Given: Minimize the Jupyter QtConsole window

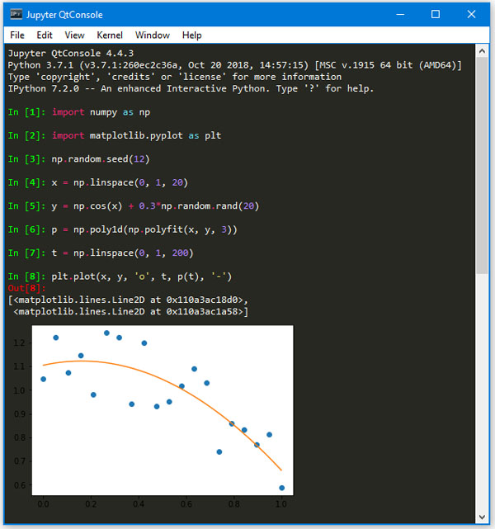Looking at the screenshot, I should click(x=400, y=15).
